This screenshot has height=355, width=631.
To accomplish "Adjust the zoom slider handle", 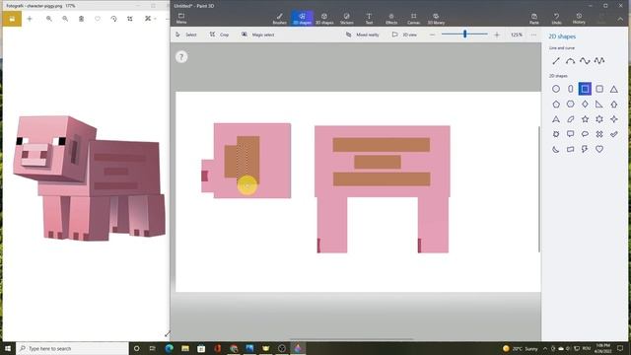I will [x=464, y=35].
